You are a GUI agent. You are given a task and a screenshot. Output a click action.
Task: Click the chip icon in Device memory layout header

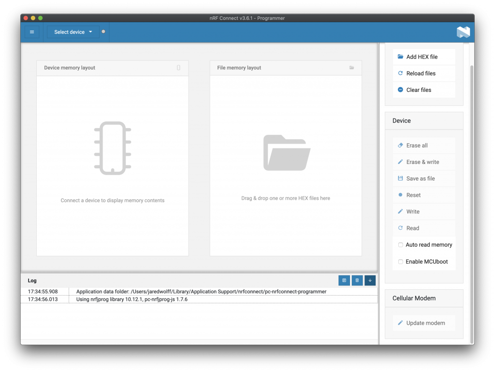click(178, 68)
